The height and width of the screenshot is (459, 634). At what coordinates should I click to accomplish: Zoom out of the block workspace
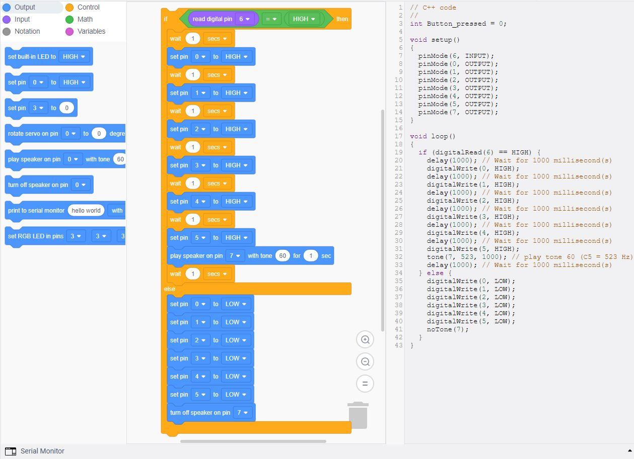click(365, 361)
